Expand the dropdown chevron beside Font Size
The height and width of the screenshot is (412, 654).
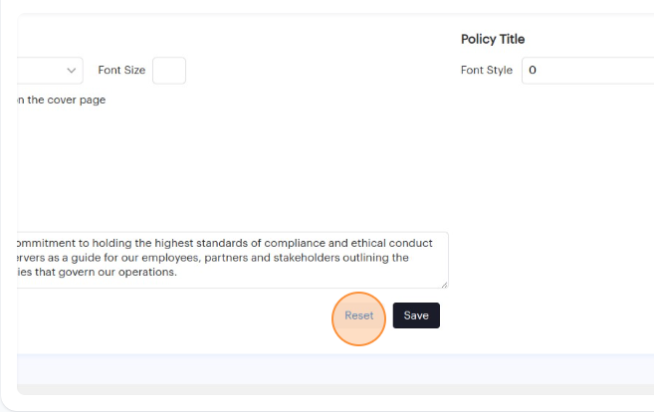(72, 71)
